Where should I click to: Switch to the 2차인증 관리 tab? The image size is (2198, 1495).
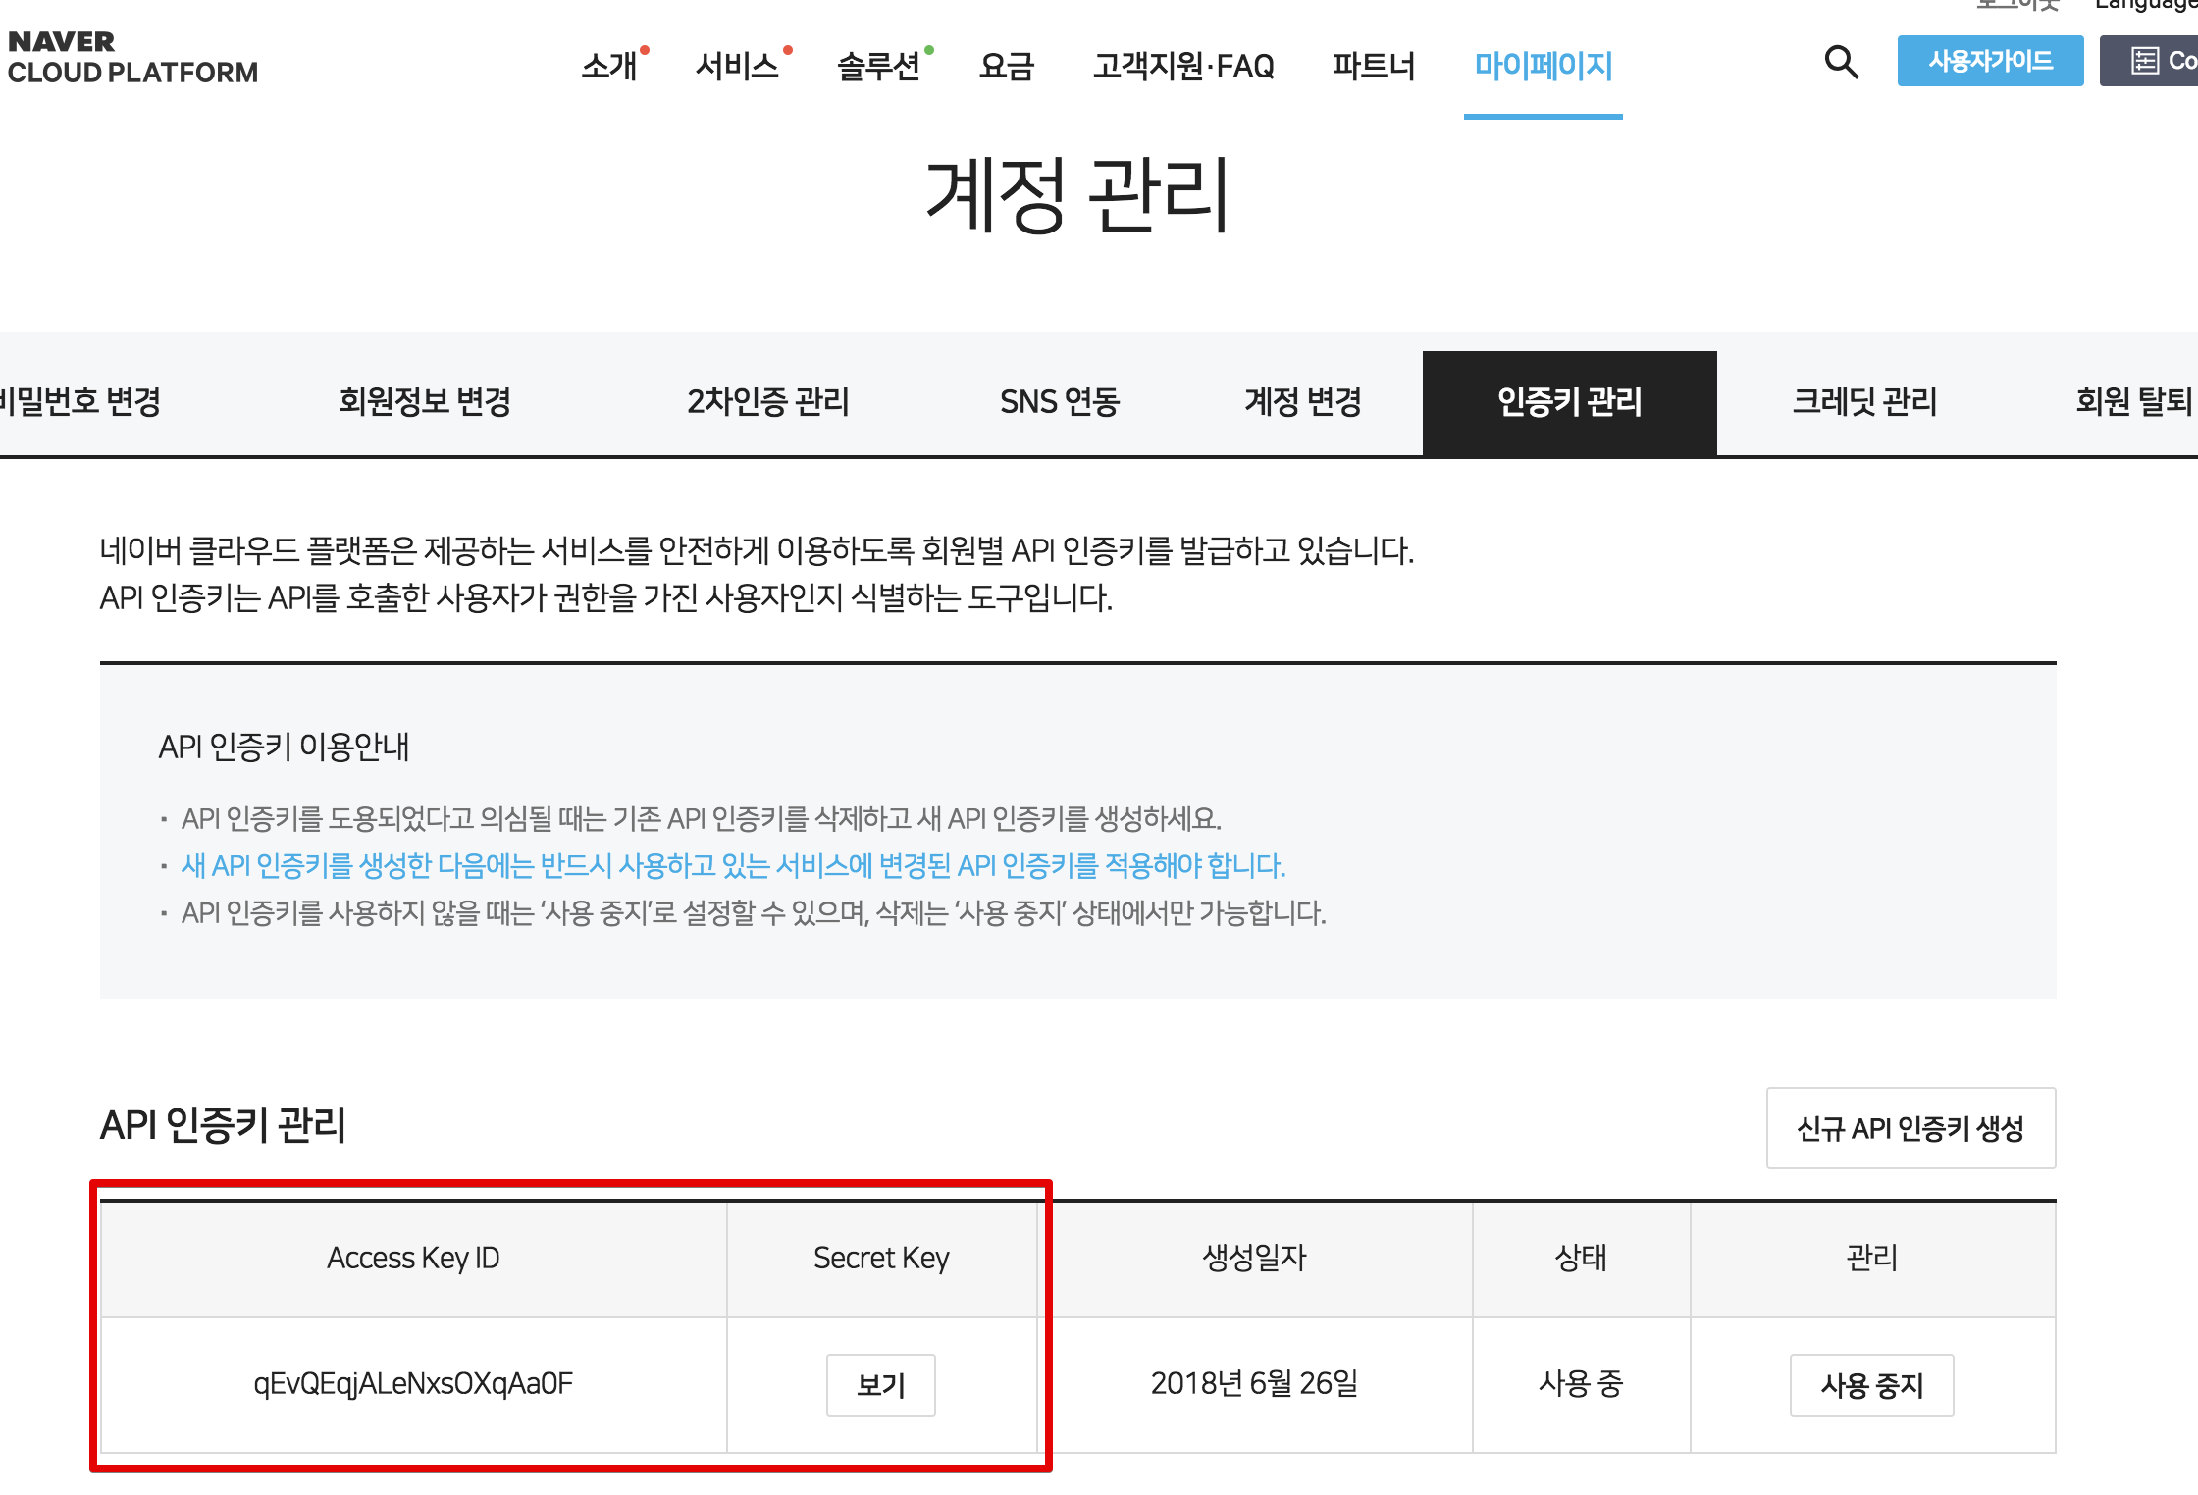click(x=766, y=402)
